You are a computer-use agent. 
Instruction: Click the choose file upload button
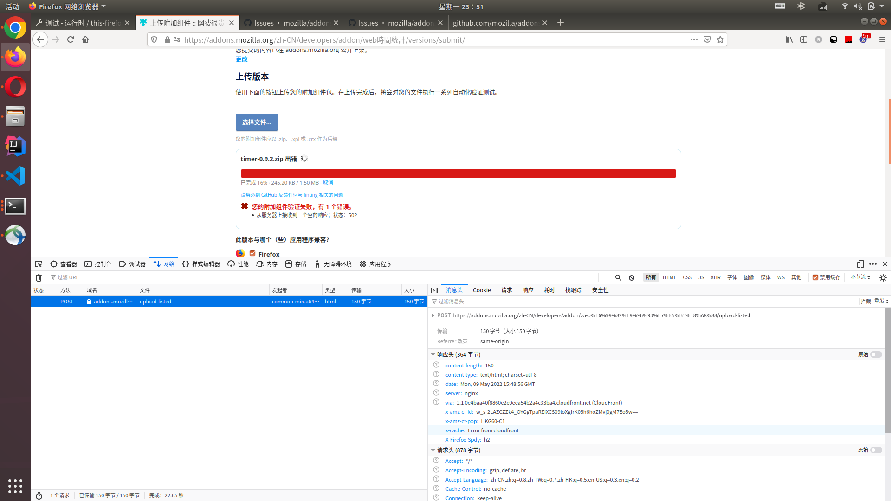257,122
